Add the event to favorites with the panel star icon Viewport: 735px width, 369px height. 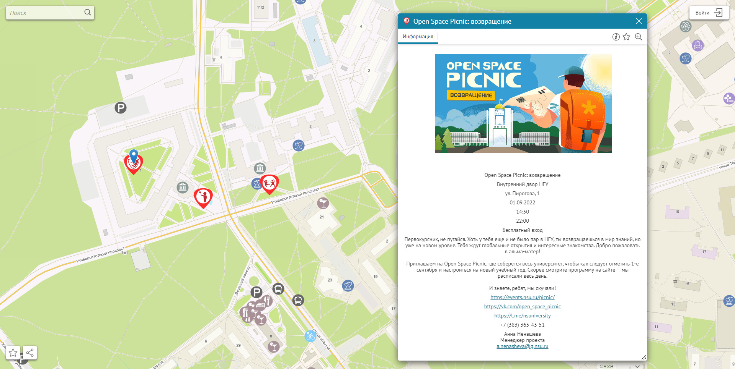(626, 37)
